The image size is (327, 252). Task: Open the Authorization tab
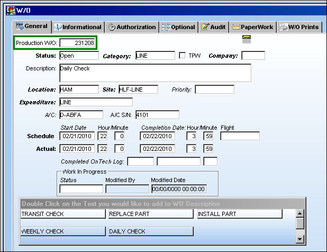(132, 27)
